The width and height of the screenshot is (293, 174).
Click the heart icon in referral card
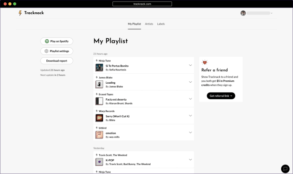(x=205, y=62)
